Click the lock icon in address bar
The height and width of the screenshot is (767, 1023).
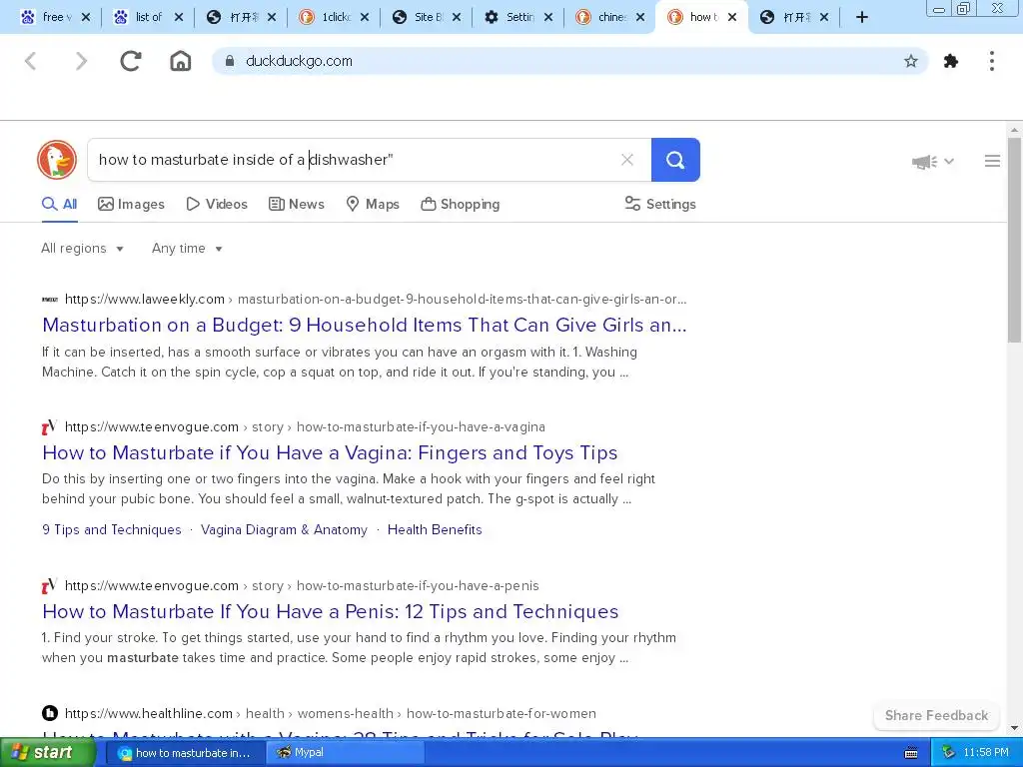click(x=230, y=61)
